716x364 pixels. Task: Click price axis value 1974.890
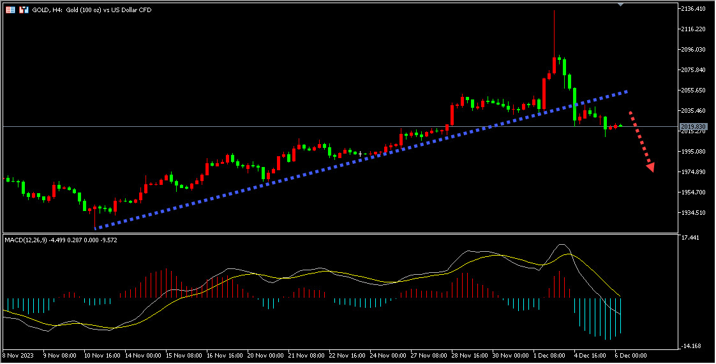pos(693,172)
